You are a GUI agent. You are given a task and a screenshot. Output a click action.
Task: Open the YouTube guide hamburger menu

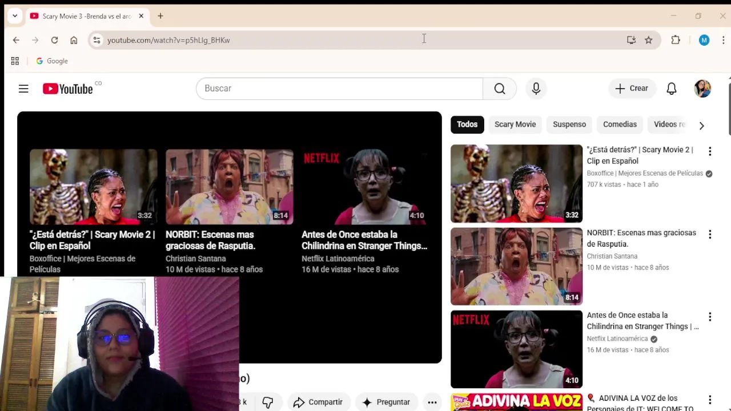pos(23,88)
